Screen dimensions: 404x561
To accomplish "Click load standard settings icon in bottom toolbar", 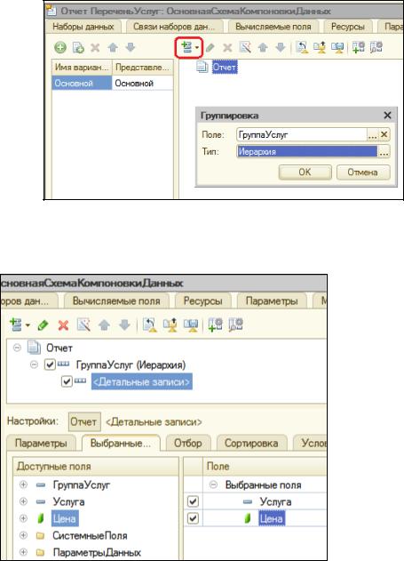I will click(x=150, y=325).
